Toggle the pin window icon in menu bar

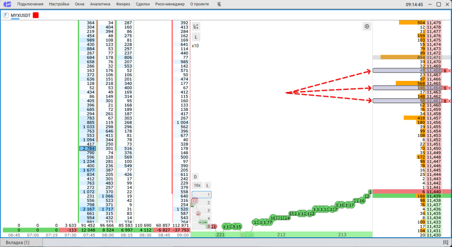(x=219, y=4)
